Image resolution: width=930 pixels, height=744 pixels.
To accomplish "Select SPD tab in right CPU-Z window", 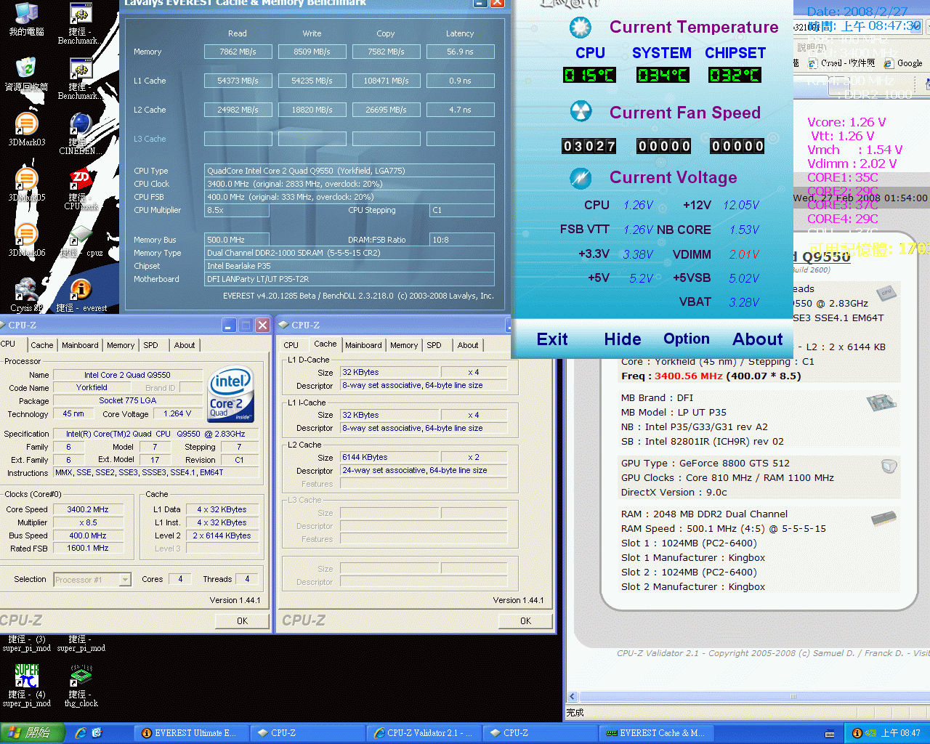I will pos(434,345).
